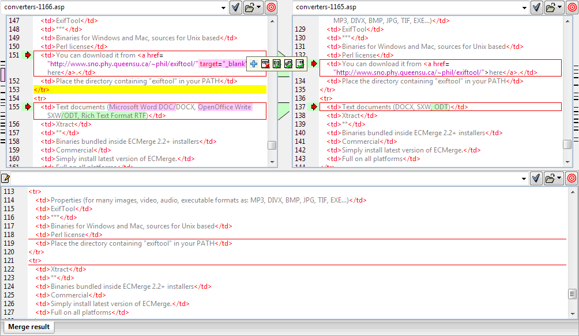Click the red X delete-change icon in the floating toolbar

point(265,64)
